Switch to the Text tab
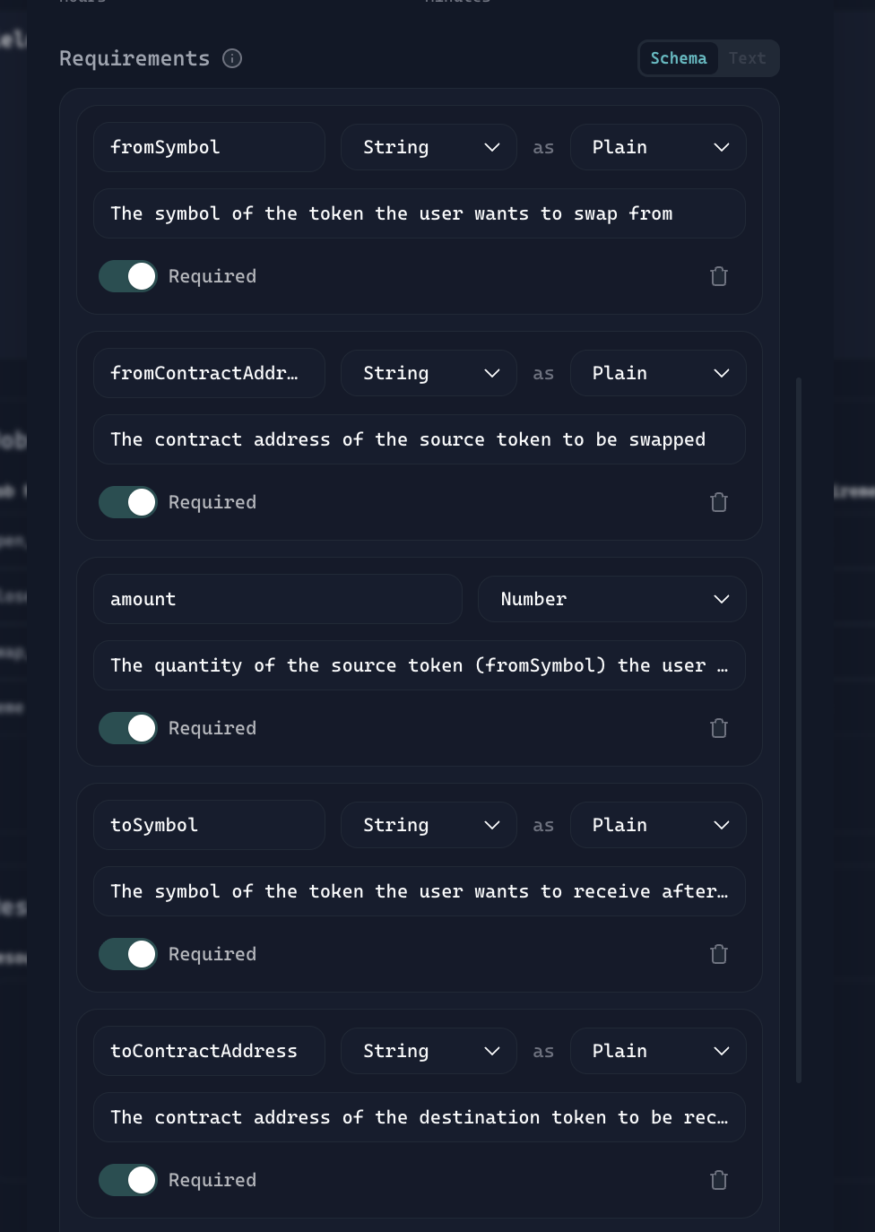 click(x=747, y=58)
